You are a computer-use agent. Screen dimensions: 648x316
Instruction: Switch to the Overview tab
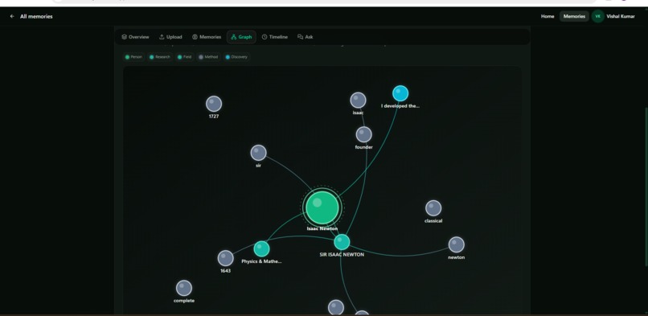135,37
